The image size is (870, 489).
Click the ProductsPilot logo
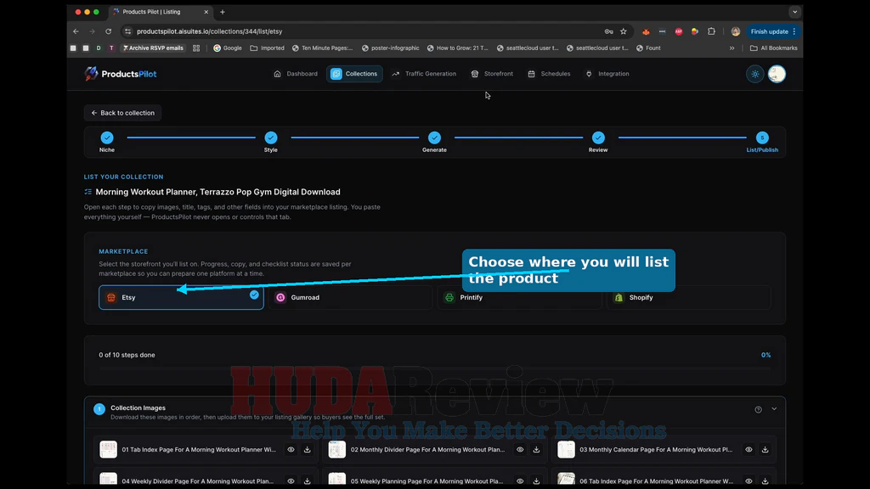point(121,74)
